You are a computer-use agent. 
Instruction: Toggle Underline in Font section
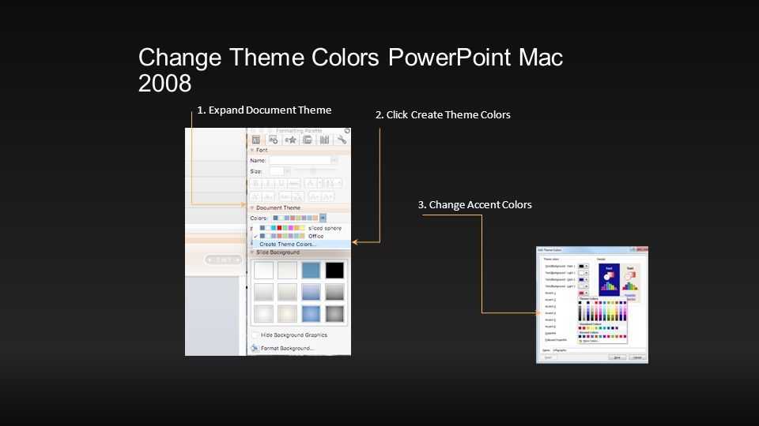pos(281,183)
